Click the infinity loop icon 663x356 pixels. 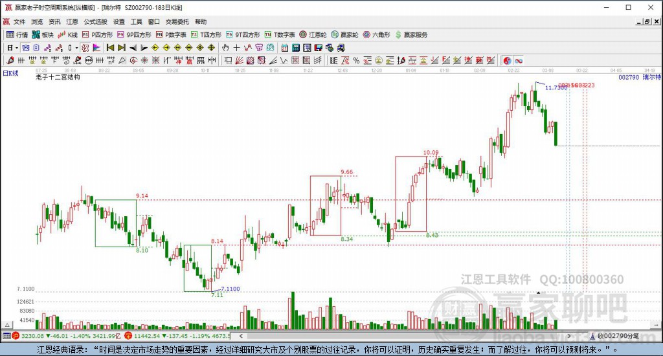519,60
